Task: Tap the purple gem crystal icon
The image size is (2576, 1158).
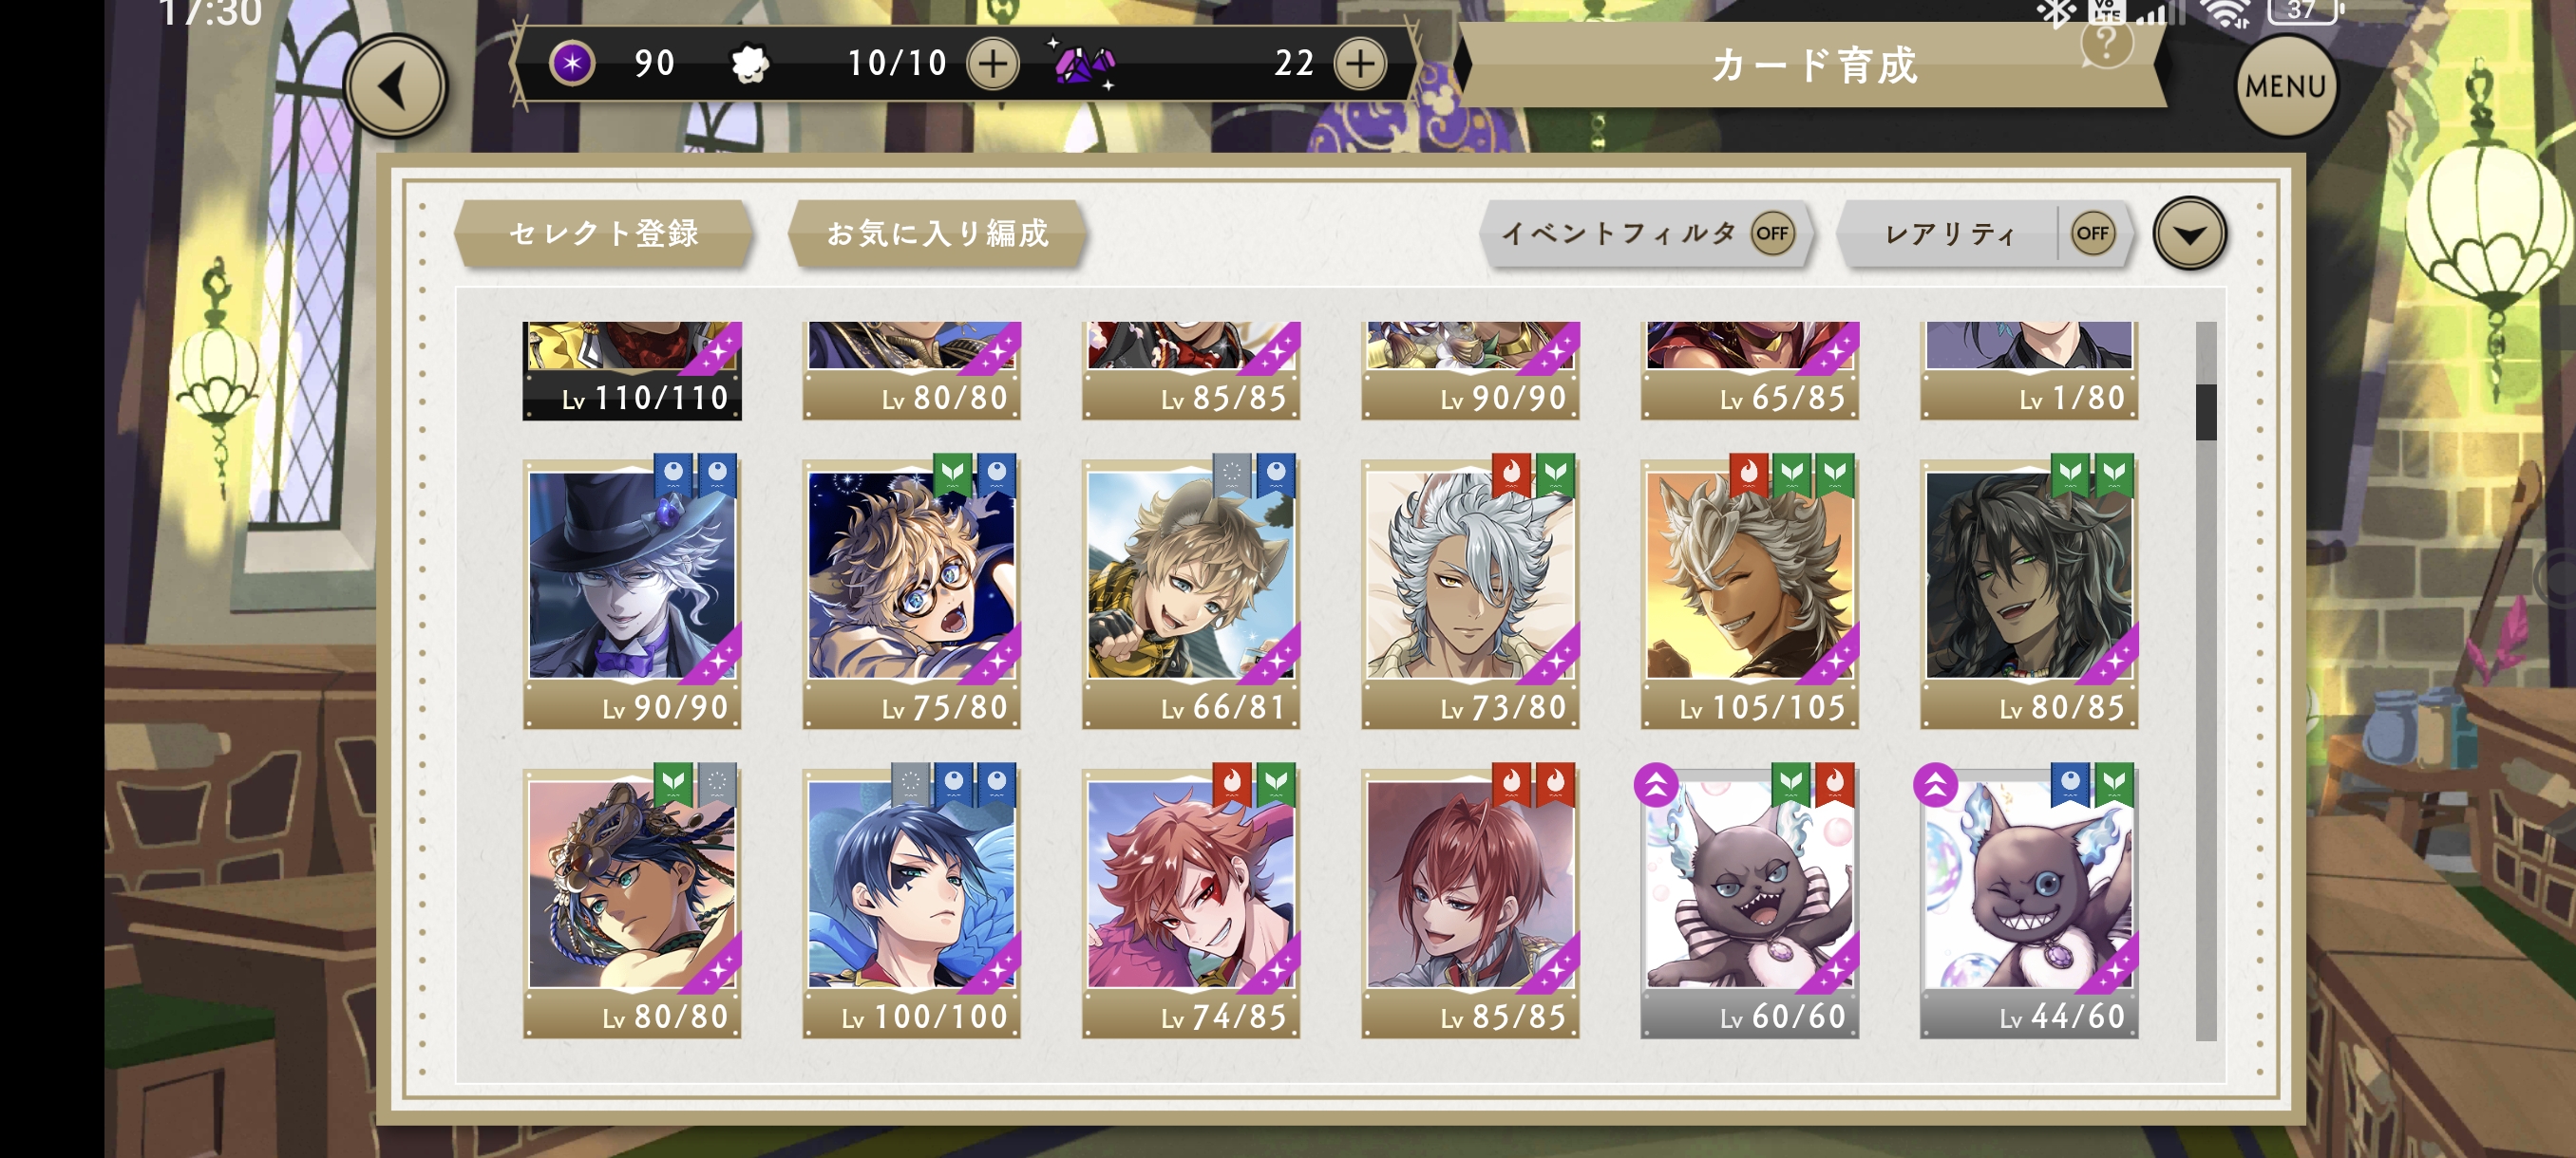Action: 1083,65
